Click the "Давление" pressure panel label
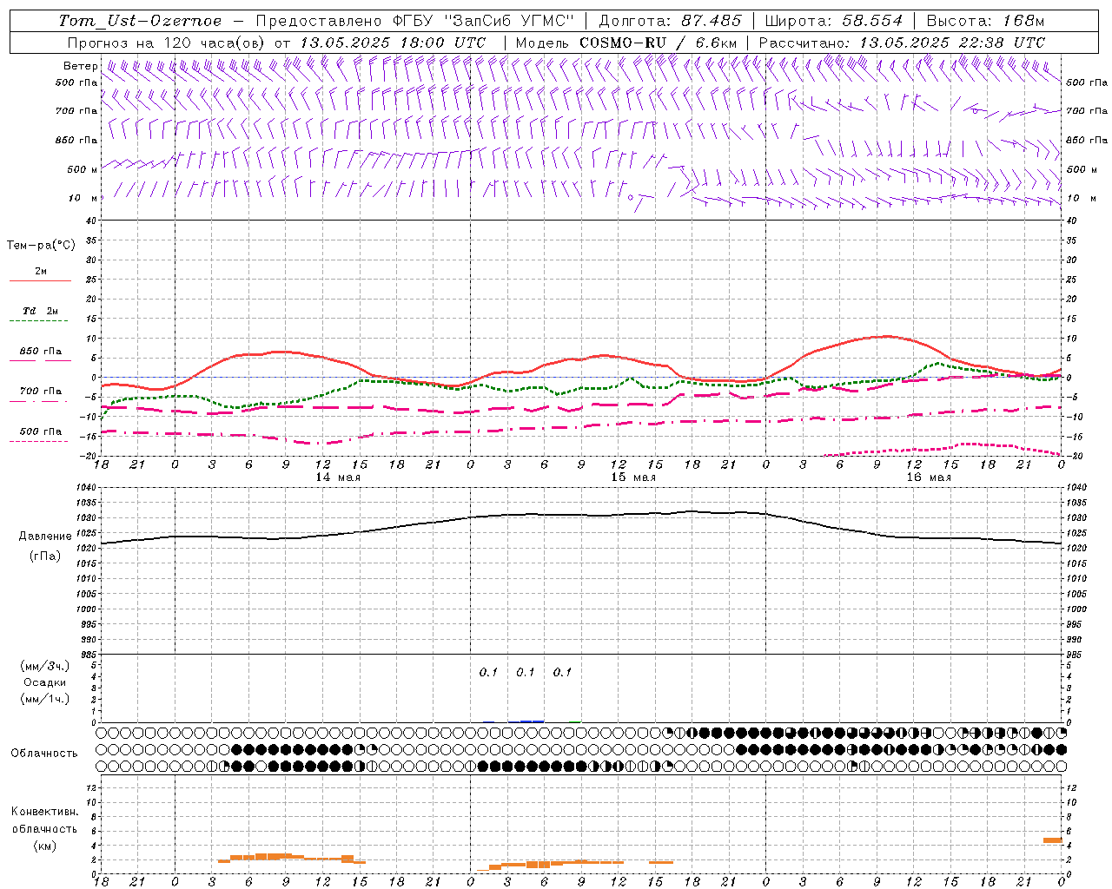 click(x=45, y=537)
